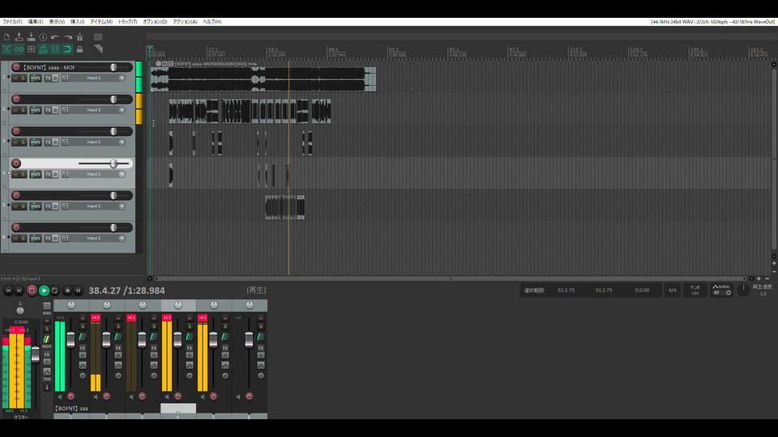
Task: Open project settings info icon
Action: 43,37
